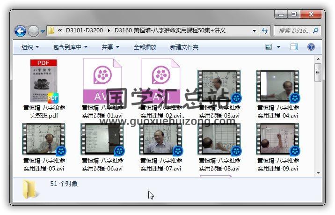Click the Back navigation arrow
This screenshot has width=335, height=215.
[20, 31]
